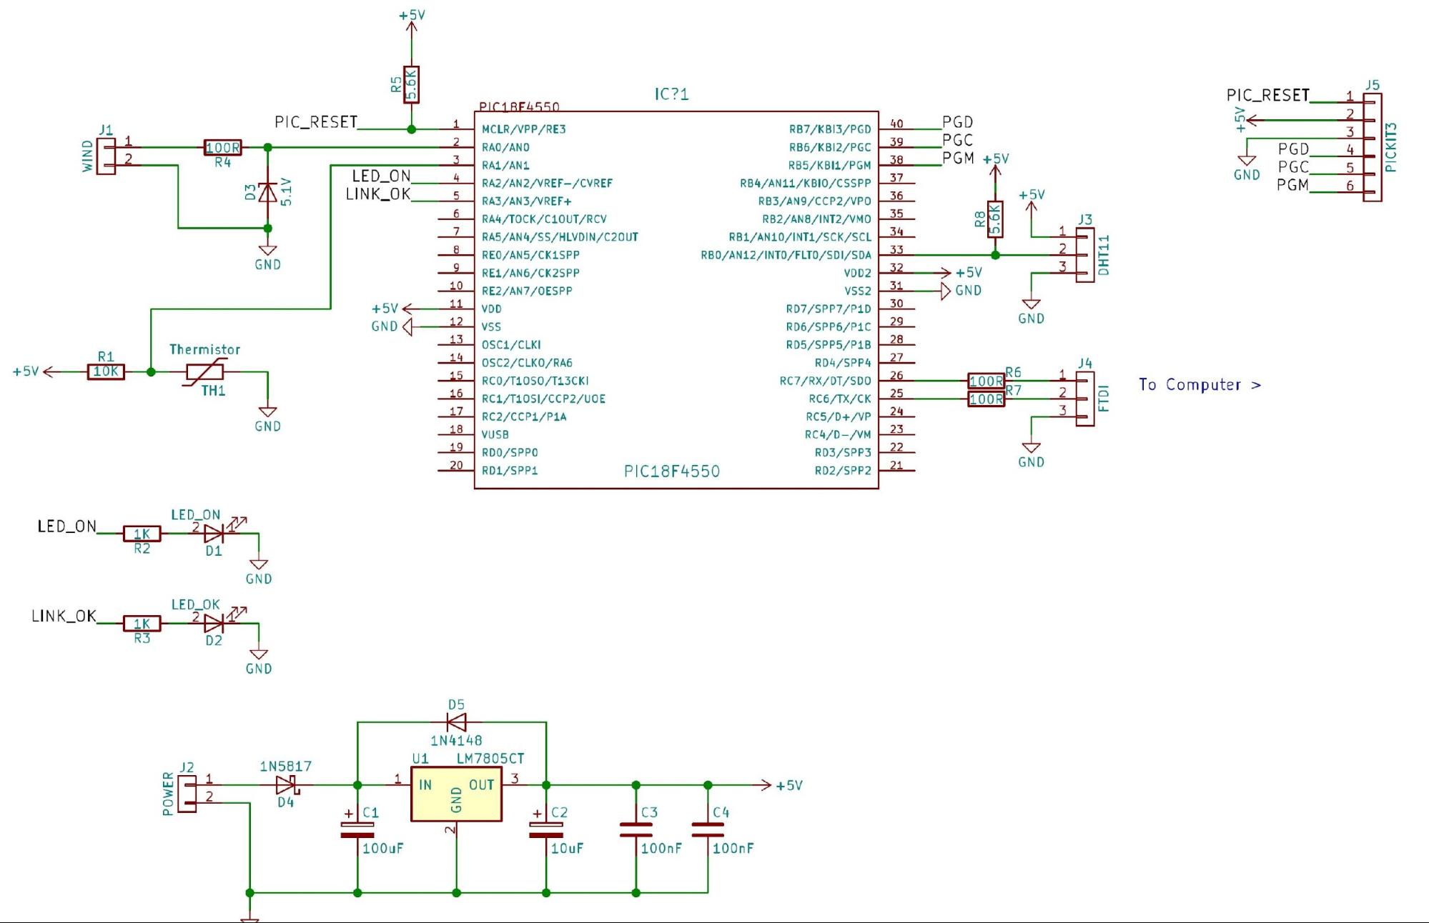Select the PGD label at pin 40
Screen dimensions: 1429x923
click(x=958, y=122)
